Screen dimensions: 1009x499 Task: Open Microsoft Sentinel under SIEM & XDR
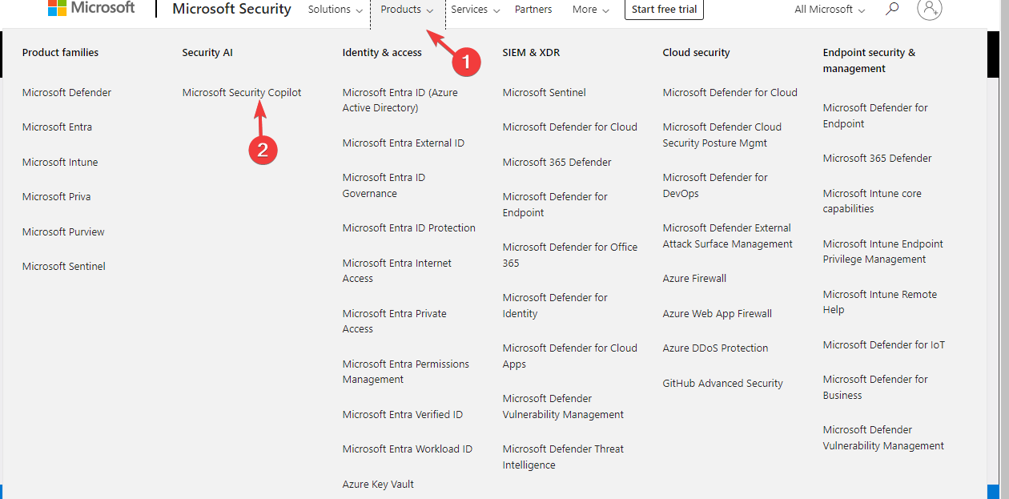click(545, 93)
